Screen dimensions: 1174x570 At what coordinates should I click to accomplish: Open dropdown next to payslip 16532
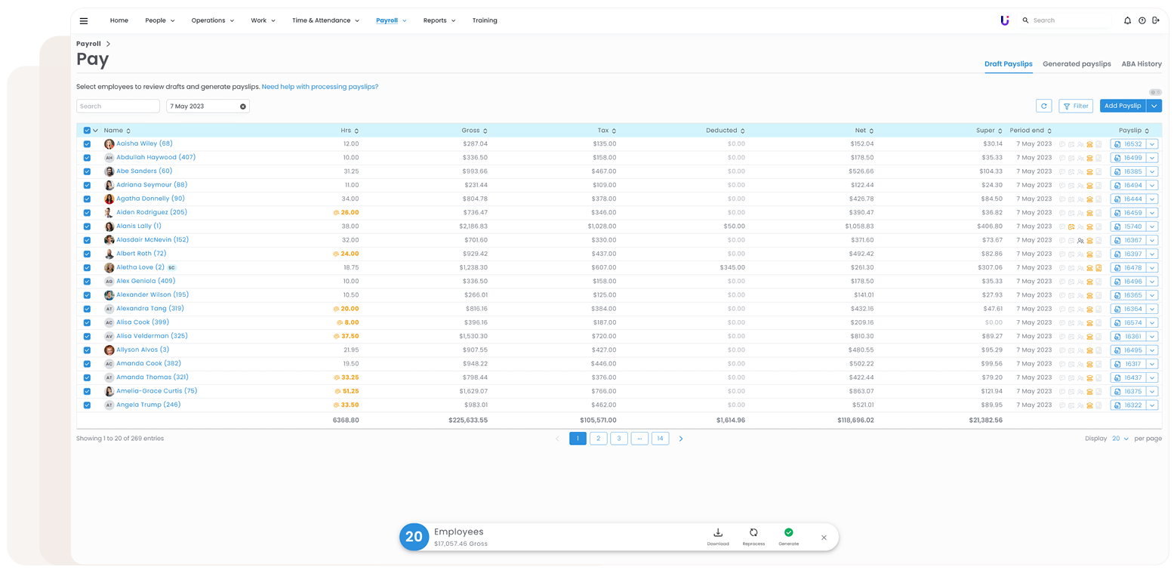tap(1152, 144)
